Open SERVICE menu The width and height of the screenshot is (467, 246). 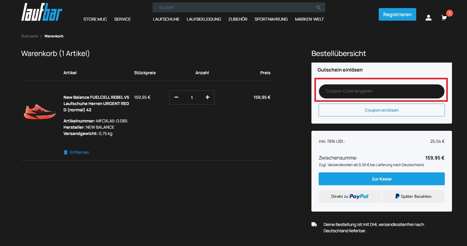(x=123, y=19)
